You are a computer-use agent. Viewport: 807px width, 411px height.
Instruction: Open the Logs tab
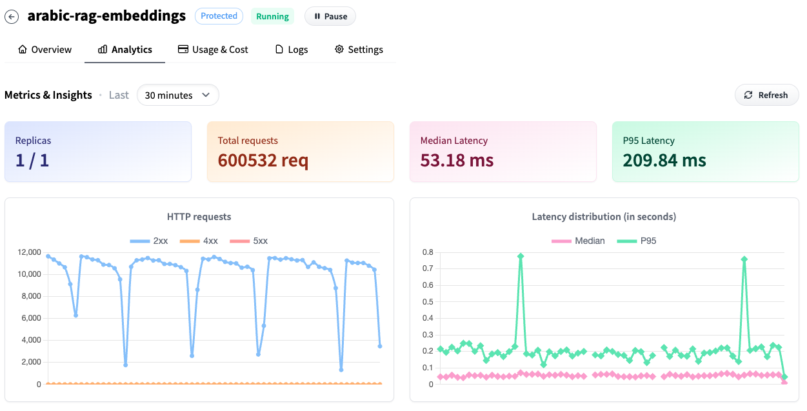292,50
